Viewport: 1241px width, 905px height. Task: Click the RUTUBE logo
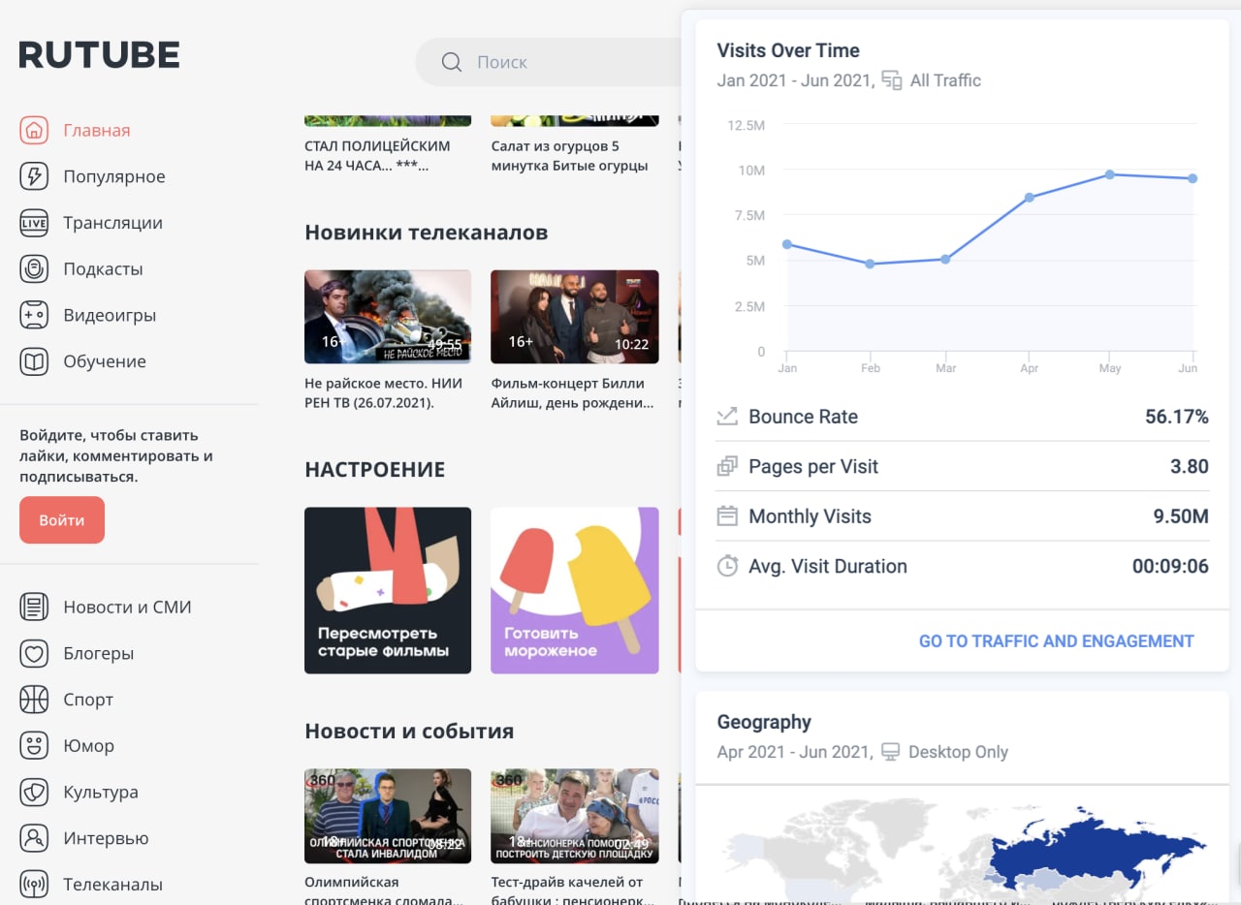[x=99, y=54]
